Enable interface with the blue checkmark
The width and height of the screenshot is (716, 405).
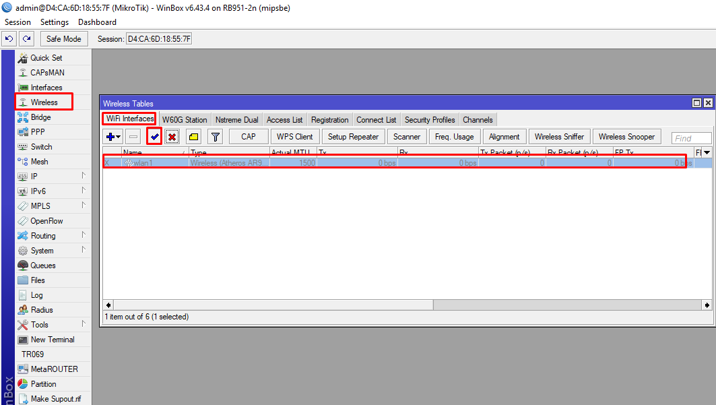click(154, 137)
